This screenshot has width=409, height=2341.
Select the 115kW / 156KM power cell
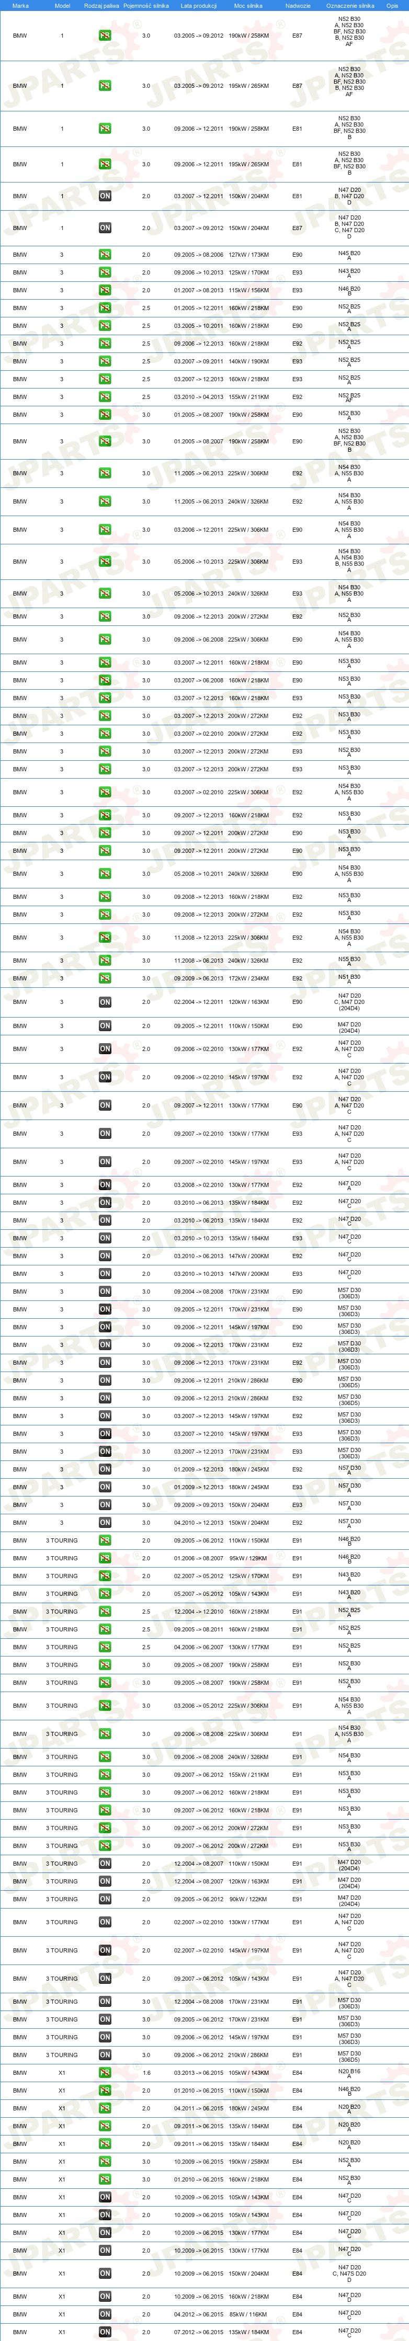(x=248, y=290)
